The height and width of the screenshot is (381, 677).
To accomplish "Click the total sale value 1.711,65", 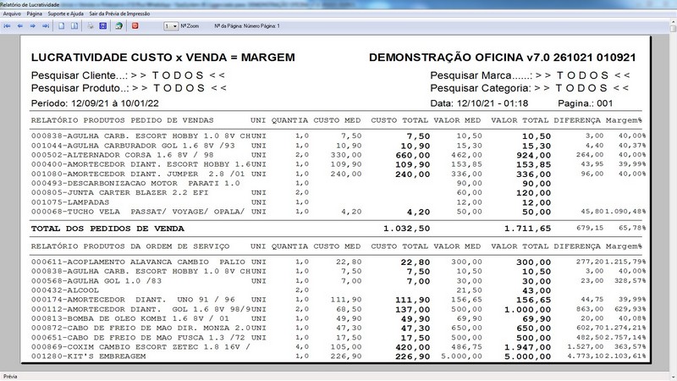I will [x=527, y=229].
